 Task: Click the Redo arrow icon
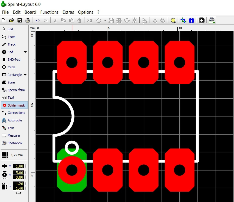[x=46, y=20]
